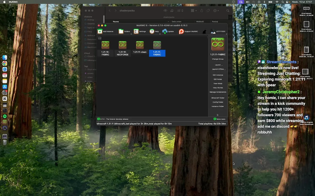Click the Launch button
This screenshot has height=196, width=315.
click(x=218, y=65)
